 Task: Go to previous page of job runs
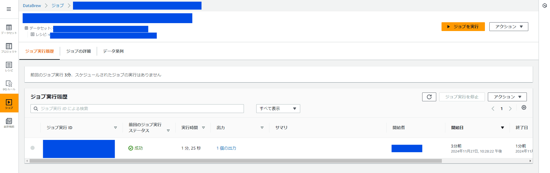pos(493,109)
